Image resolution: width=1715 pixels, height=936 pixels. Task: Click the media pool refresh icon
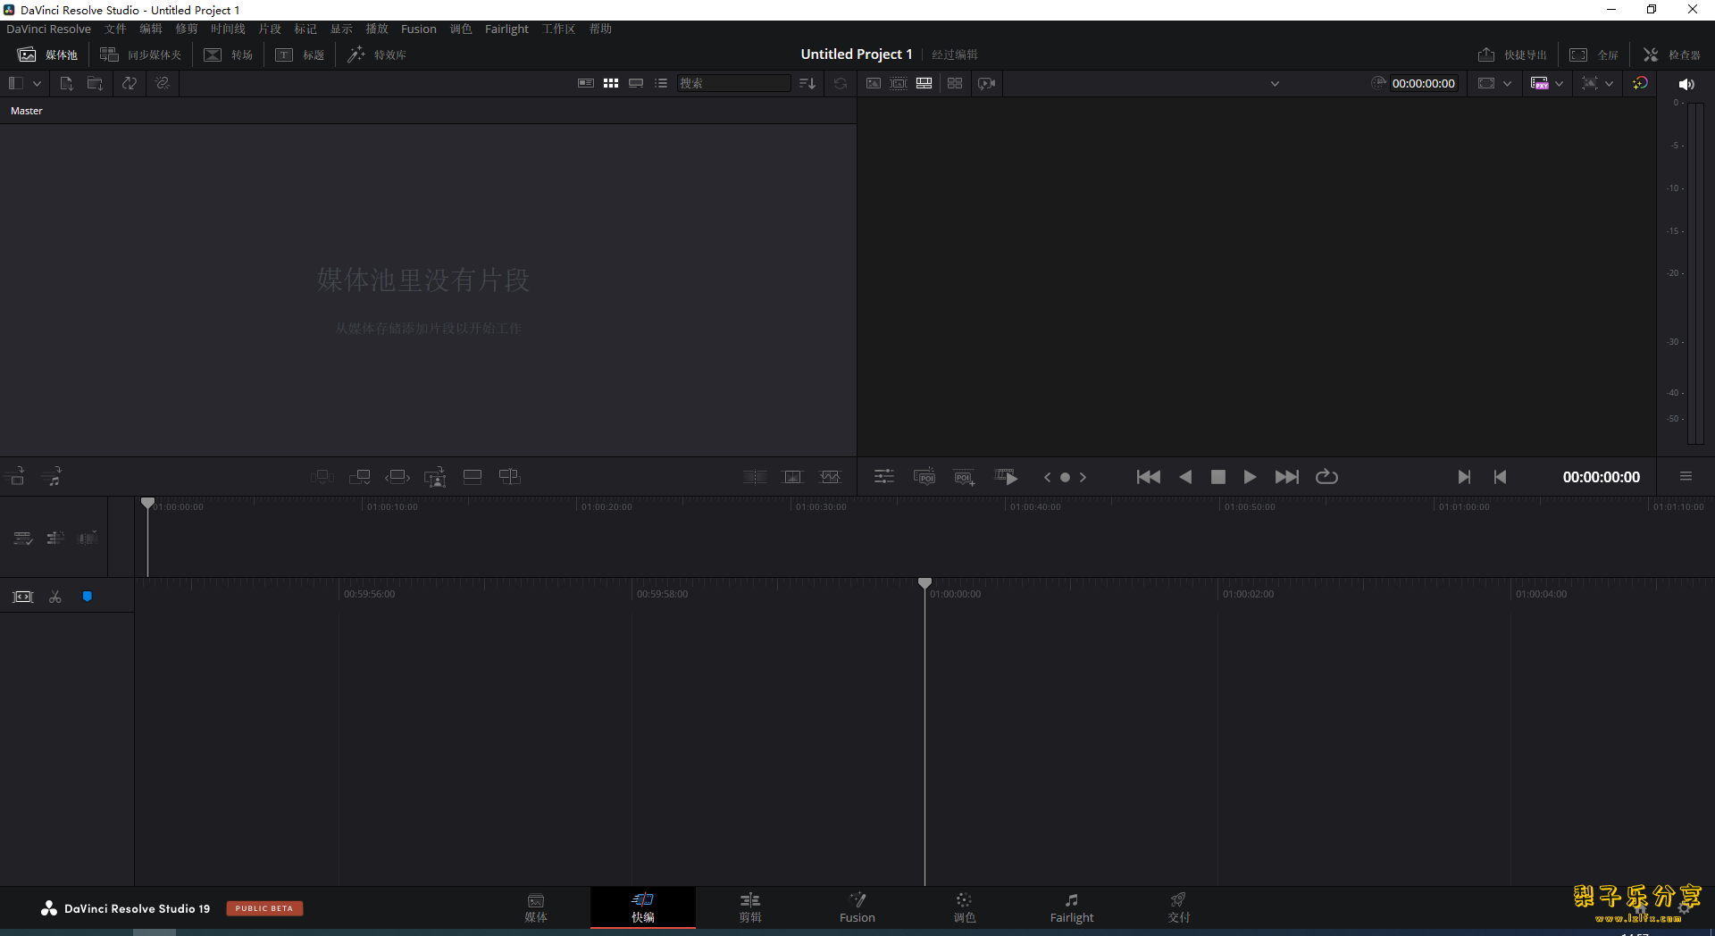pyautogui.click(x=841, y=83)
